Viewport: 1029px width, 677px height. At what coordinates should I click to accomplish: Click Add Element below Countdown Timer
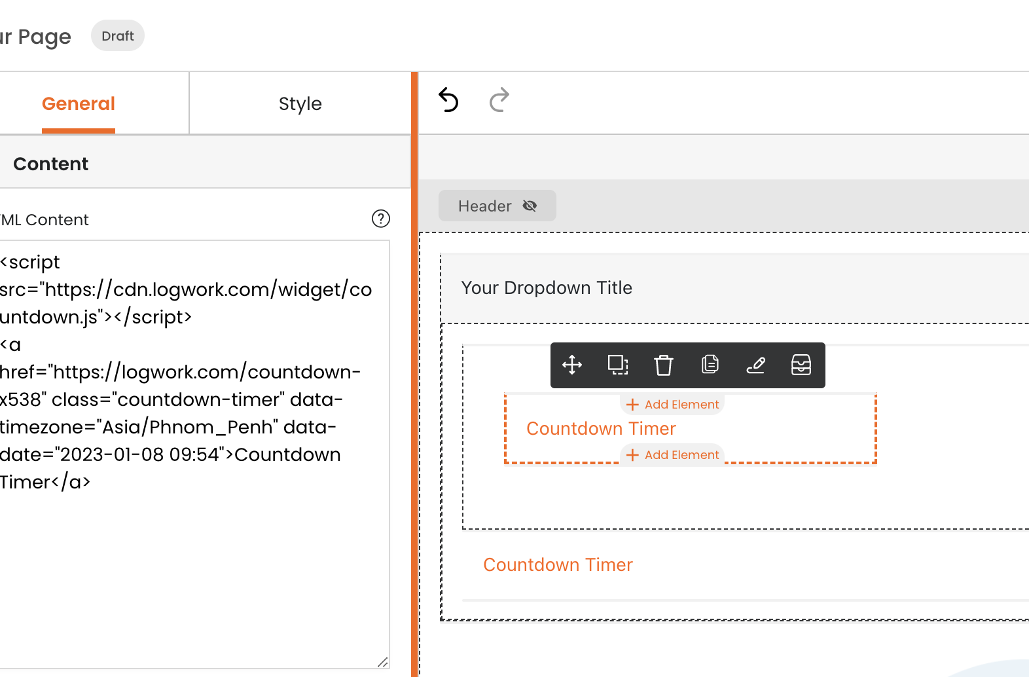672,455
